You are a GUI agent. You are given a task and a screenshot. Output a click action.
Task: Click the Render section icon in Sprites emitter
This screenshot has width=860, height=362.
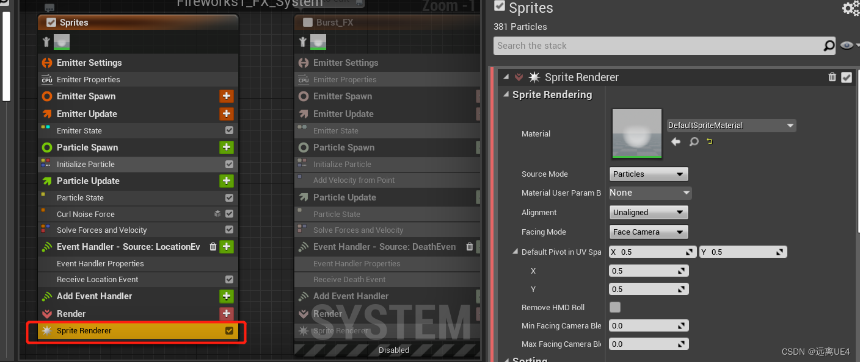coord(47,314)
